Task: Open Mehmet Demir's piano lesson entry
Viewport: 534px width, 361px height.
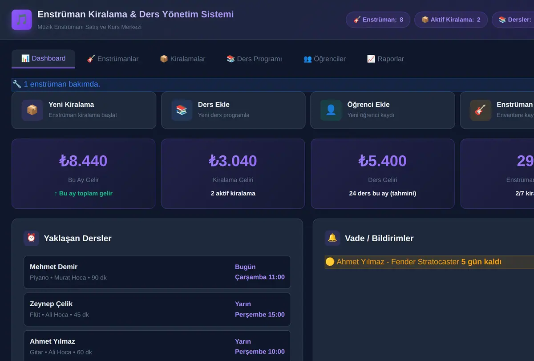Action: pos(157,272)
